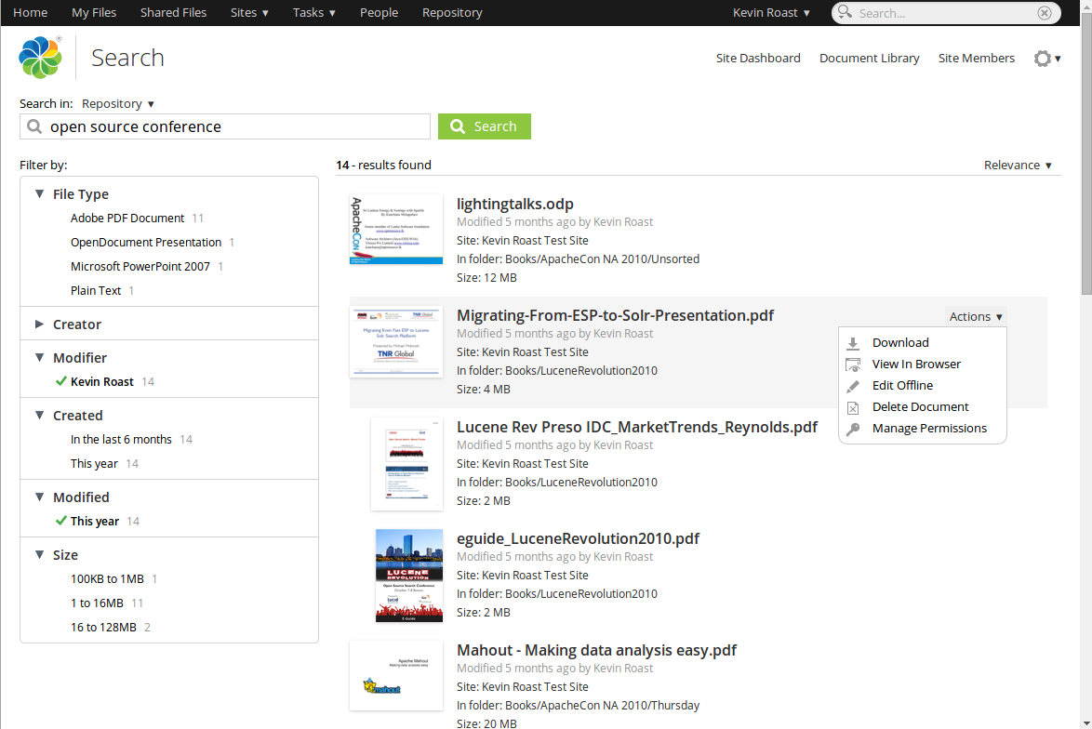This screenshot has height=729, width=1092.
Task: Click the Mahout presentation thumbnail
Action: click(396, 675)
